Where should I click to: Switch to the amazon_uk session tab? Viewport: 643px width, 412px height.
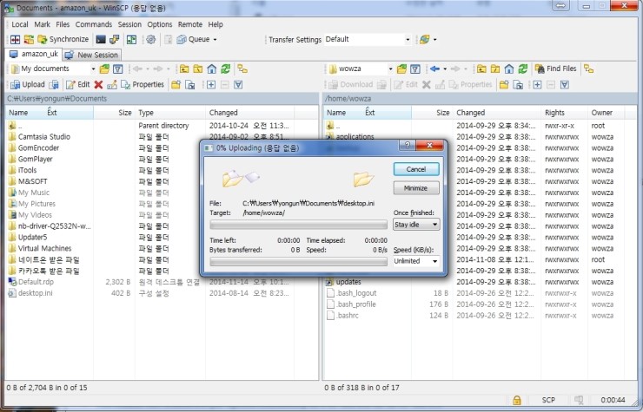(x=33, y=54)
